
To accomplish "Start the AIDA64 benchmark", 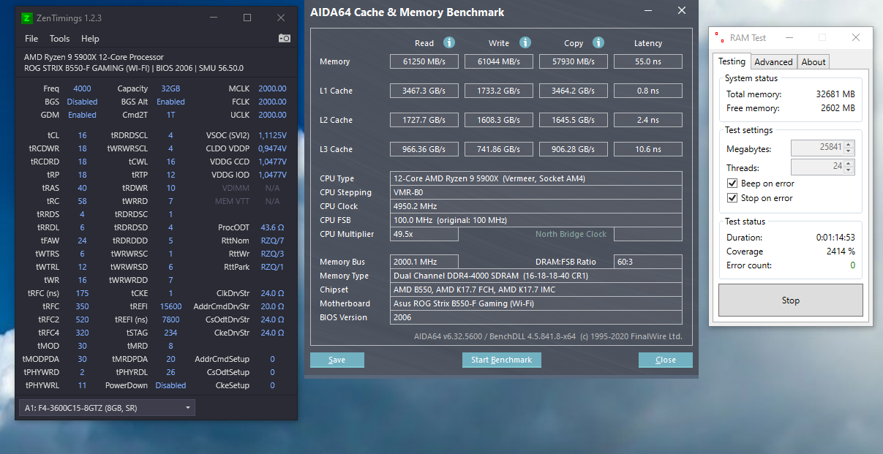I will pyautogui.click(x=502, y=360).
